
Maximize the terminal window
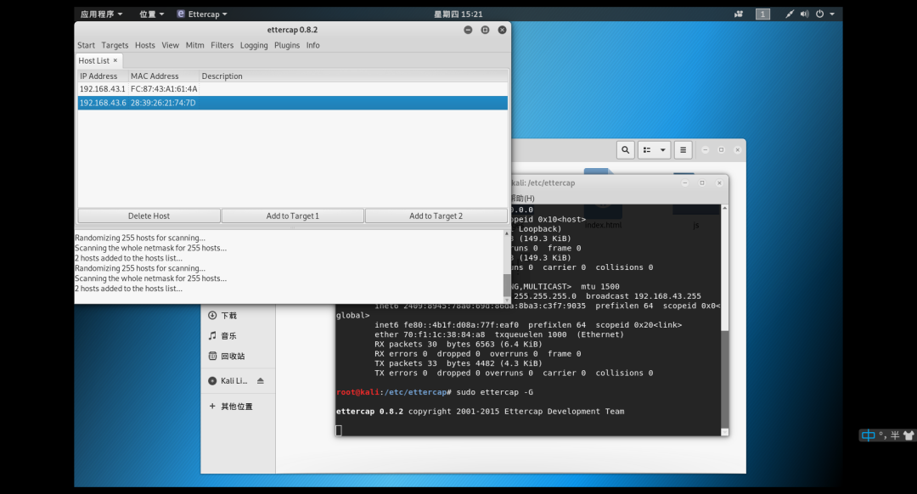point(702,183)
